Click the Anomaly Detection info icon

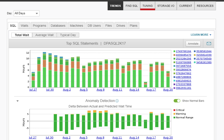coord(117,101)
